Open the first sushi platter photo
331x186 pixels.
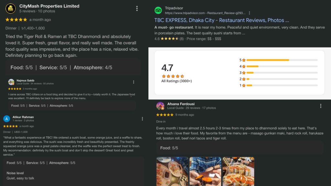click(x=172, y=171)
